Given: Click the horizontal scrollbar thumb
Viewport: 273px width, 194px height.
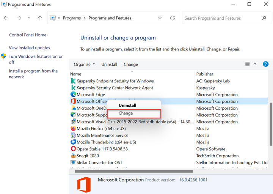Looking at the screenshot, I should pyautogui.click(x=134, y=171).
